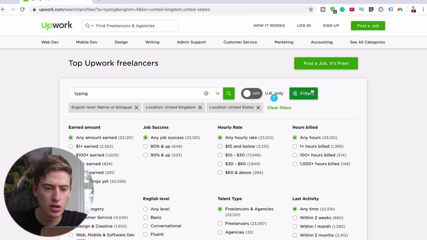Screen dimensions: 427x240
Task: View site info via the padlock icon
Action: point(34,9)
